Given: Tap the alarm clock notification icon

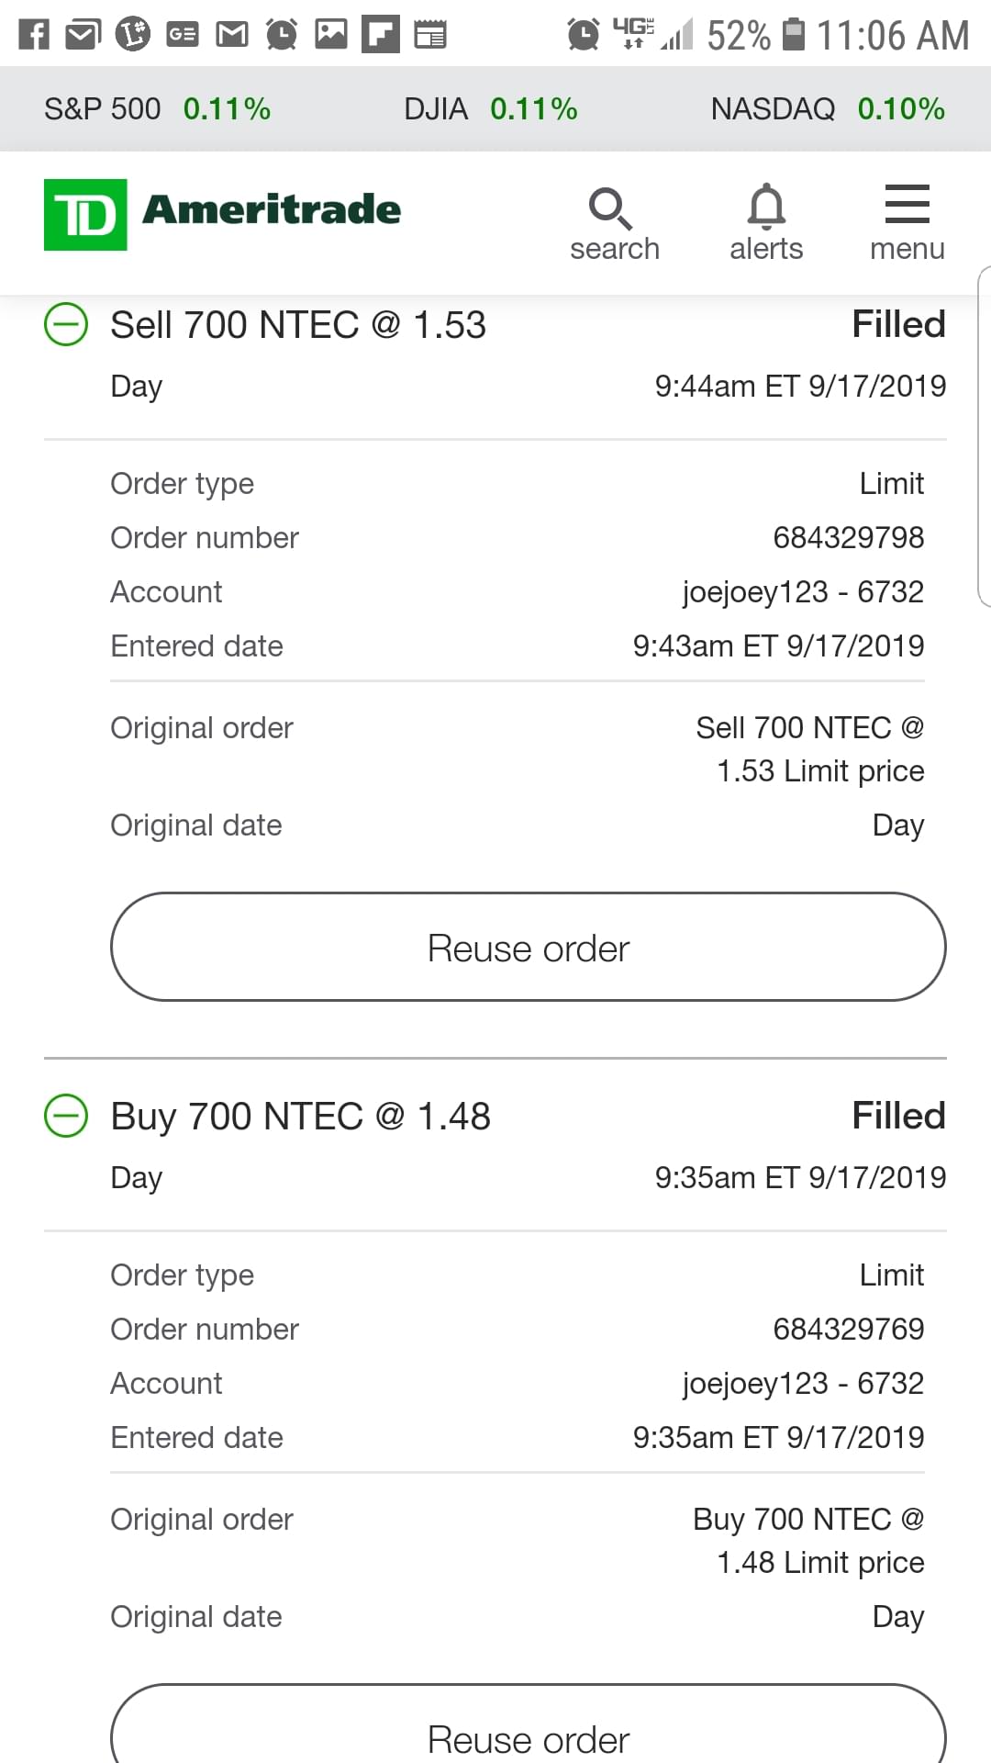Looking at the screenshot, I should [x=282, y=35].
